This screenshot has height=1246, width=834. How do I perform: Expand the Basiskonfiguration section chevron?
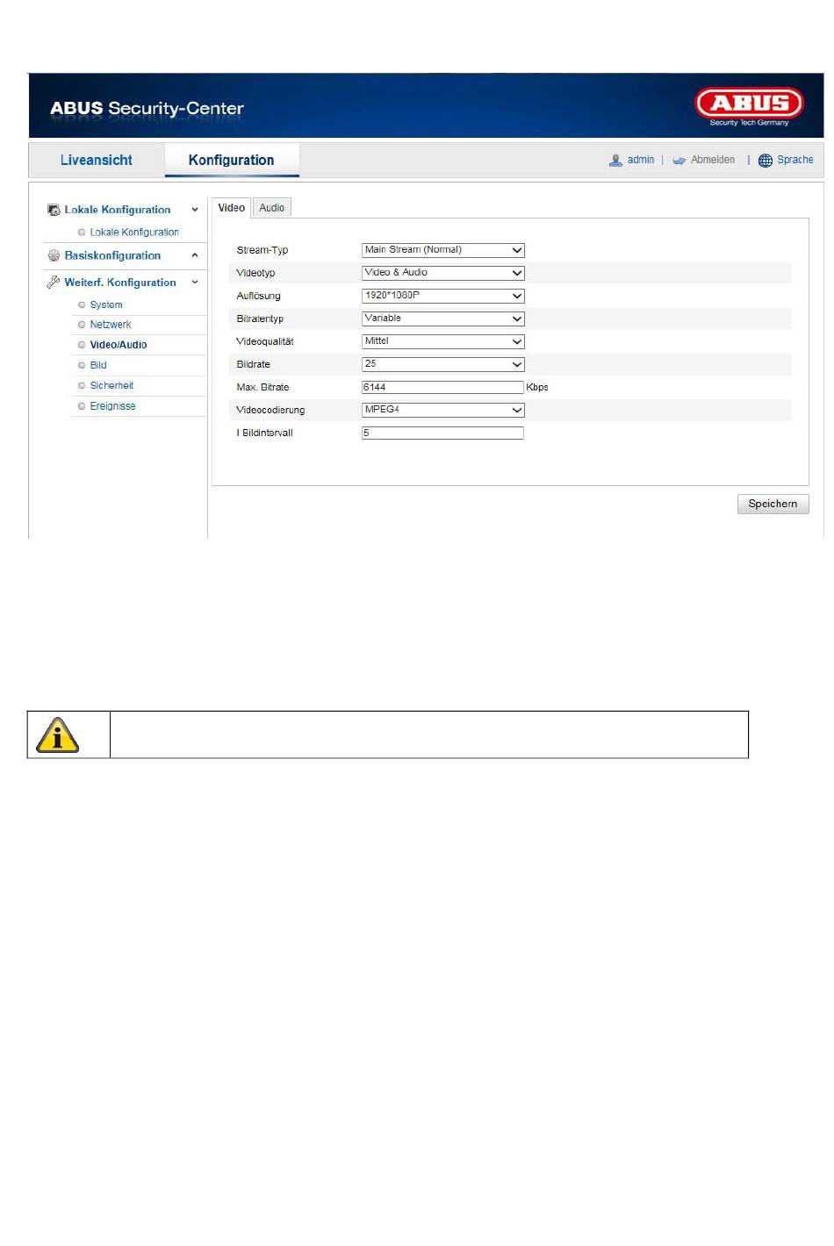pyautogui.click(x=195, y=256)
